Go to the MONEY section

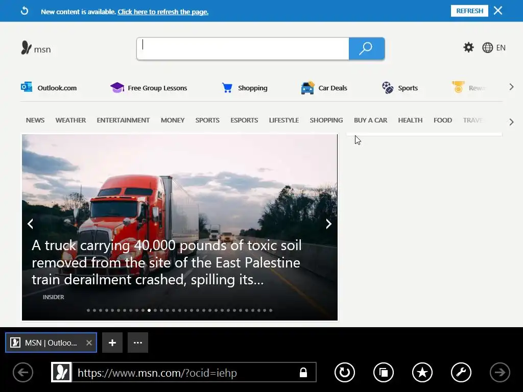(x=173, y=120)
